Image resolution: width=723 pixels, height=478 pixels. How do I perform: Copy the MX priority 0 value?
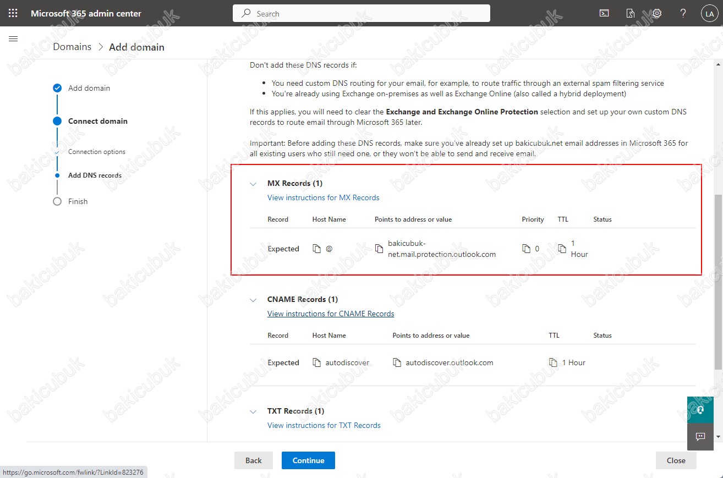527,249
